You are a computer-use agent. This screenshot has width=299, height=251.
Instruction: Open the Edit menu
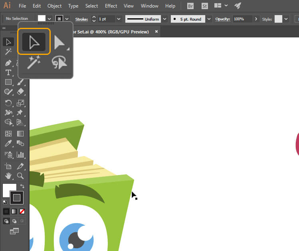pos(37,6)
